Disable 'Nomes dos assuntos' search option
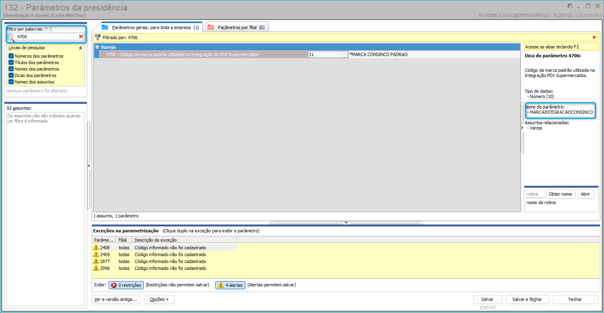This screenshot has width=604, height=313. [11, 82]
